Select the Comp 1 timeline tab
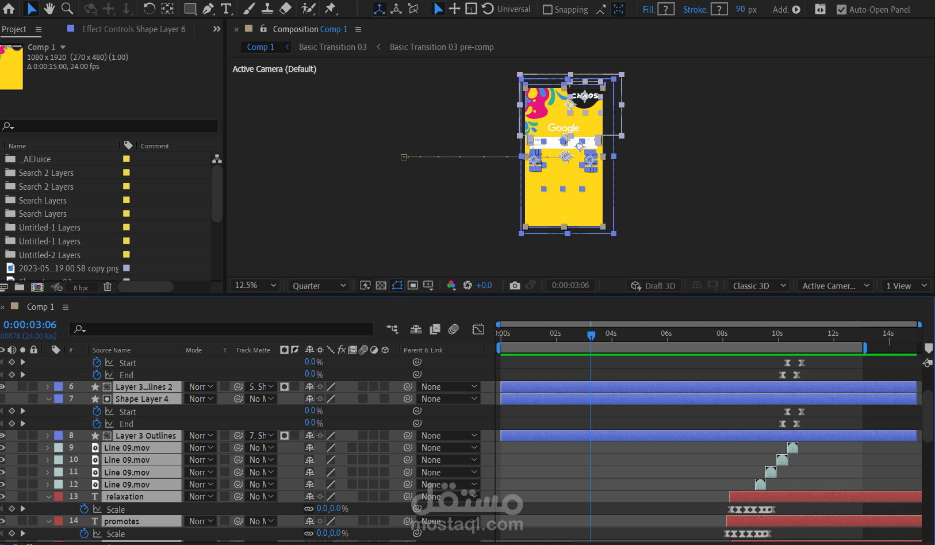This screenshot has height=545, width=935. (40, 307)
